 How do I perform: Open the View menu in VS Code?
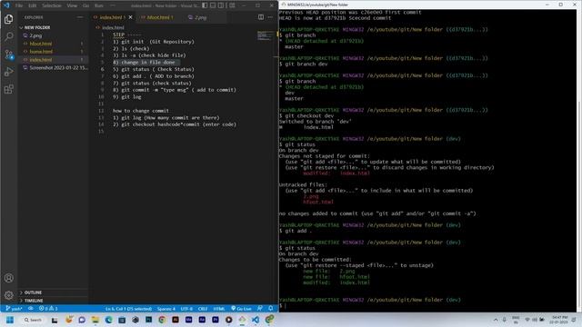point(72,5)
